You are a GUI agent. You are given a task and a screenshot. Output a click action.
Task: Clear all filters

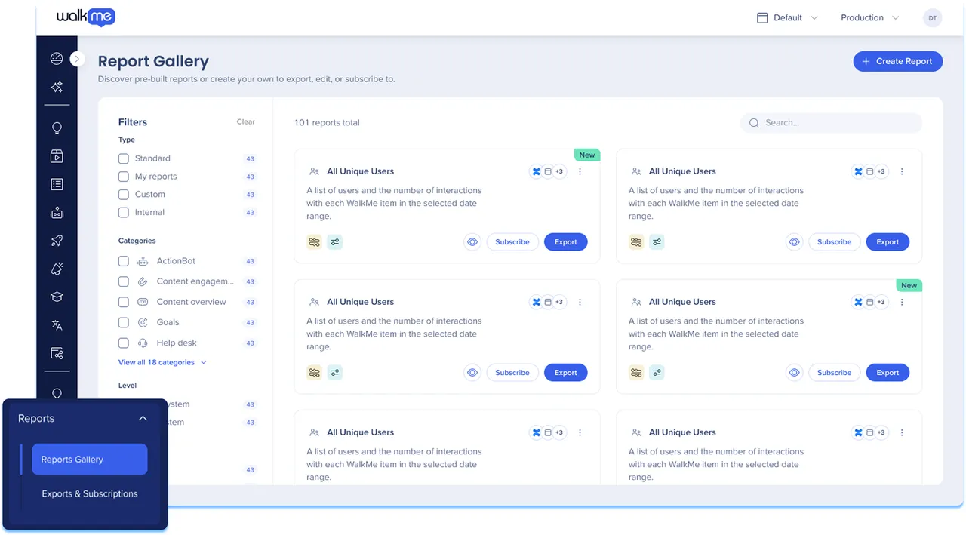pos(246,121)
